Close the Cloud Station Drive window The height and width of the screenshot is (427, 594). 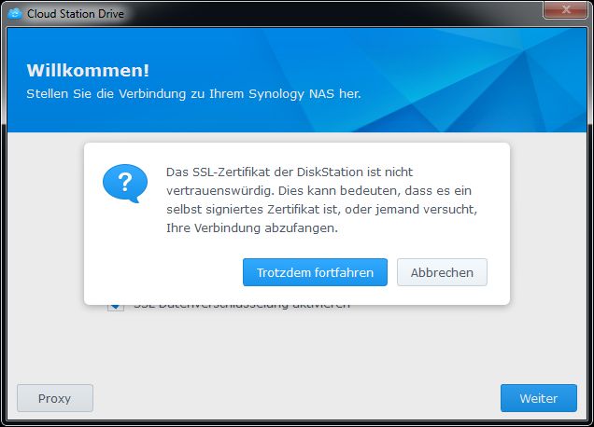(x=565, y=10)
